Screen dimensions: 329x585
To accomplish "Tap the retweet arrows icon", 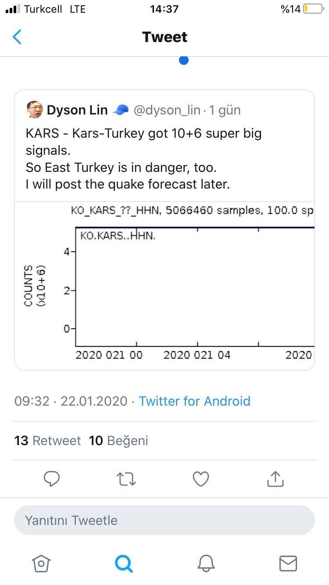I will coord(127,478).
